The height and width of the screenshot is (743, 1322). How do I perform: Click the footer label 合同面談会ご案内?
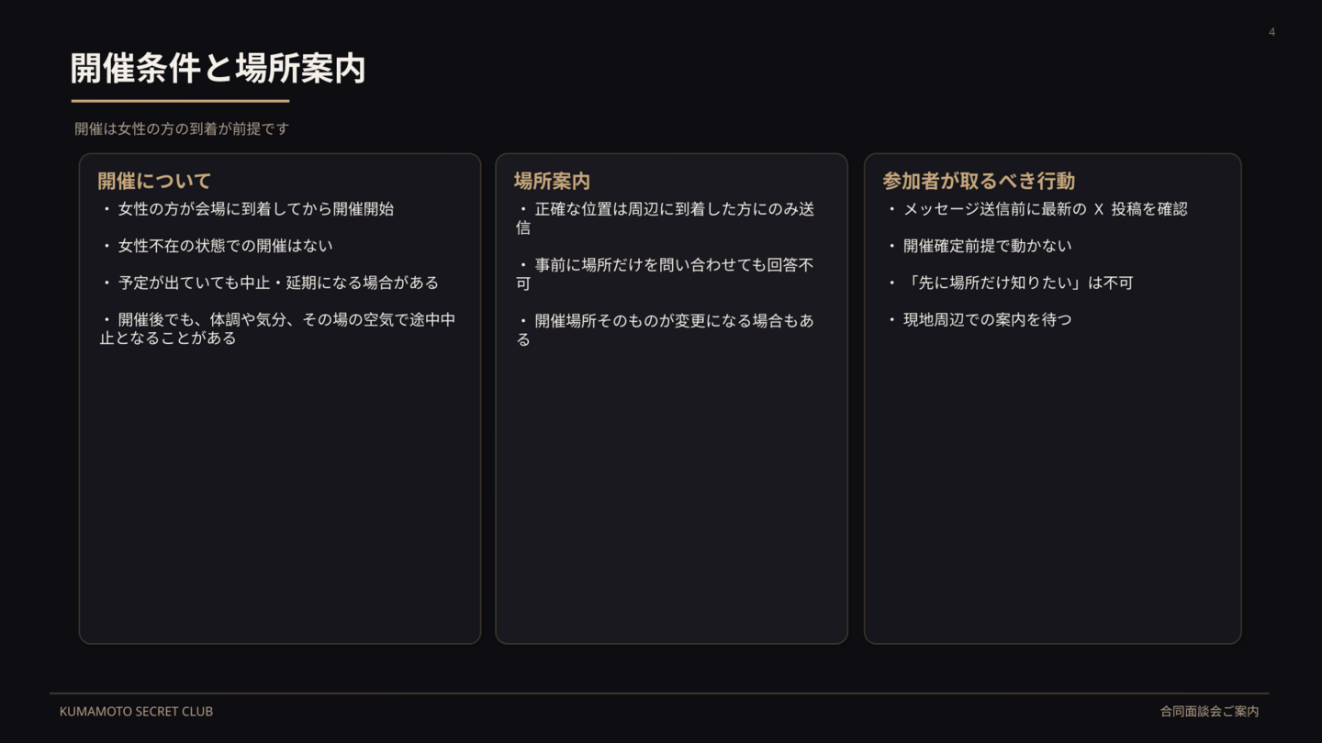click(x=1209, y=712)
